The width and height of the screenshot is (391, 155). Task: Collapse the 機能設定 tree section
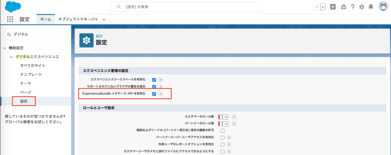pyautogui.click(x=5, y=48)
